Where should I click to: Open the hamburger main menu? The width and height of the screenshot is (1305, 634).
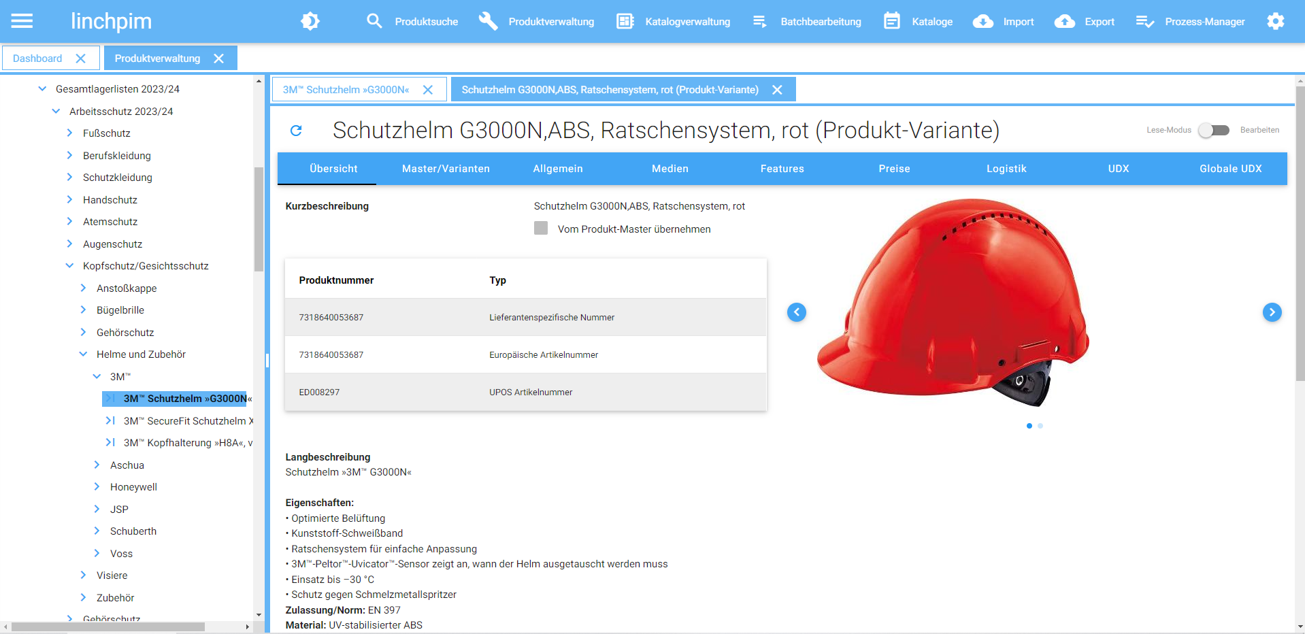point(22,21)
